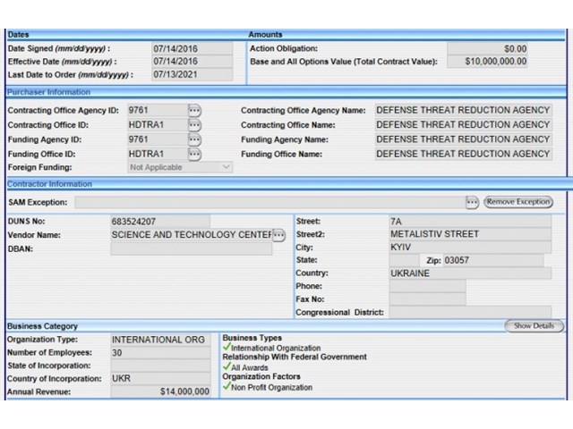Click Contracting Office Agency ID field 9761
Screen dimensions: 573x429
158,110
